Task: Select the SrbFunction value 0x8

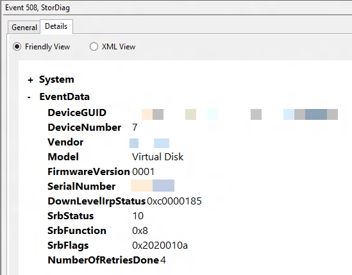Action: [140, 231]
